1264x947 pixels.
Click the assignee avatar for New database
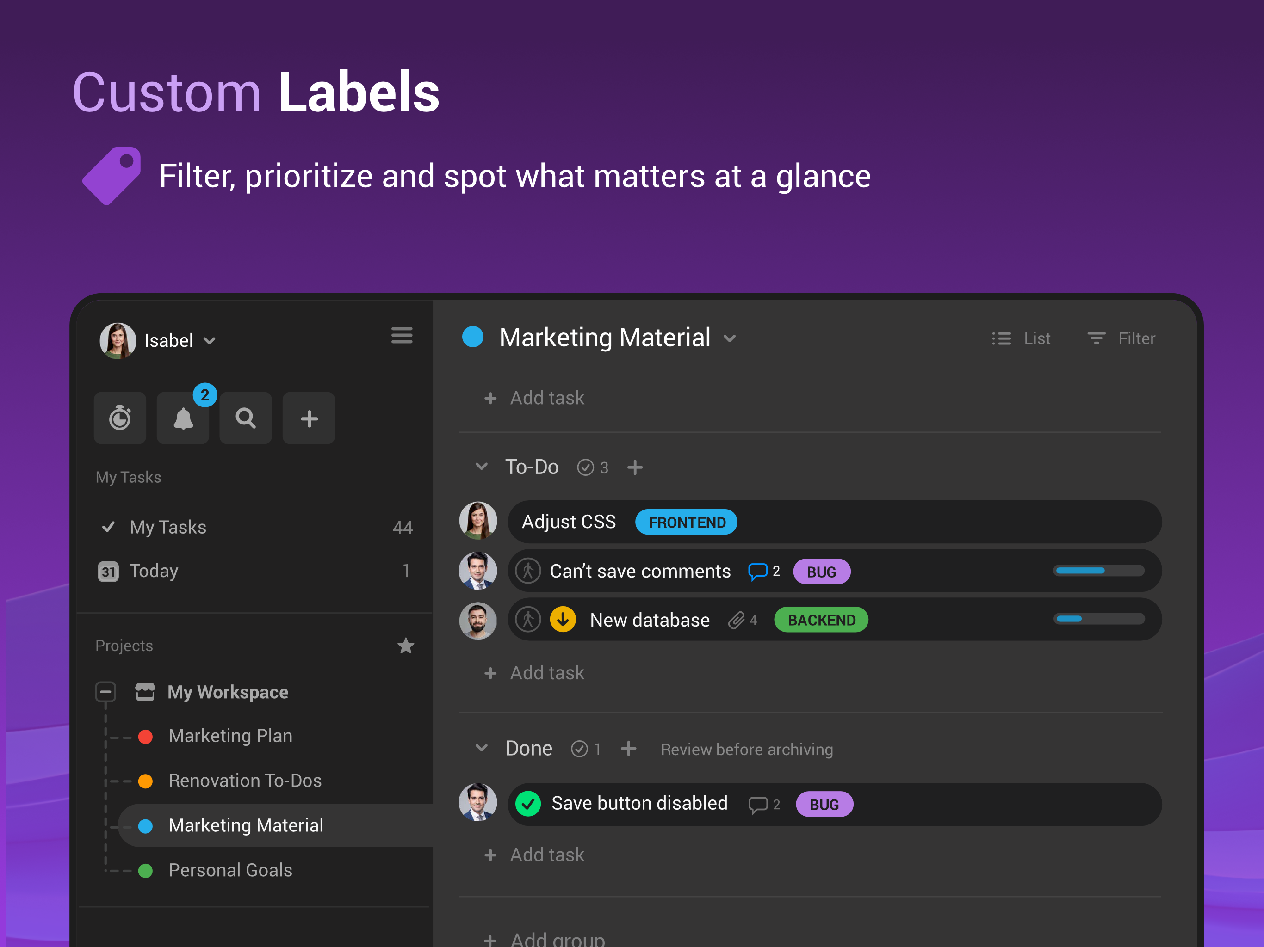tap(478, 621)
